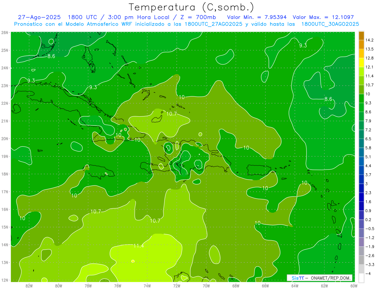
Task: Click longitude axis label "68W"
Action: point(236,286)
